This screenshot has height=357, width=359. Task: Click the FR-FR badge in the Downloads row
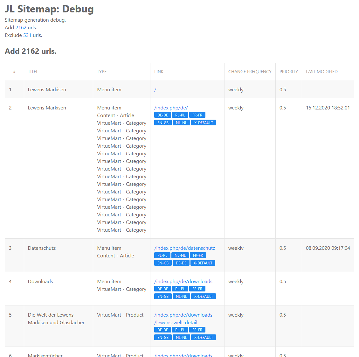click(197, 289)
